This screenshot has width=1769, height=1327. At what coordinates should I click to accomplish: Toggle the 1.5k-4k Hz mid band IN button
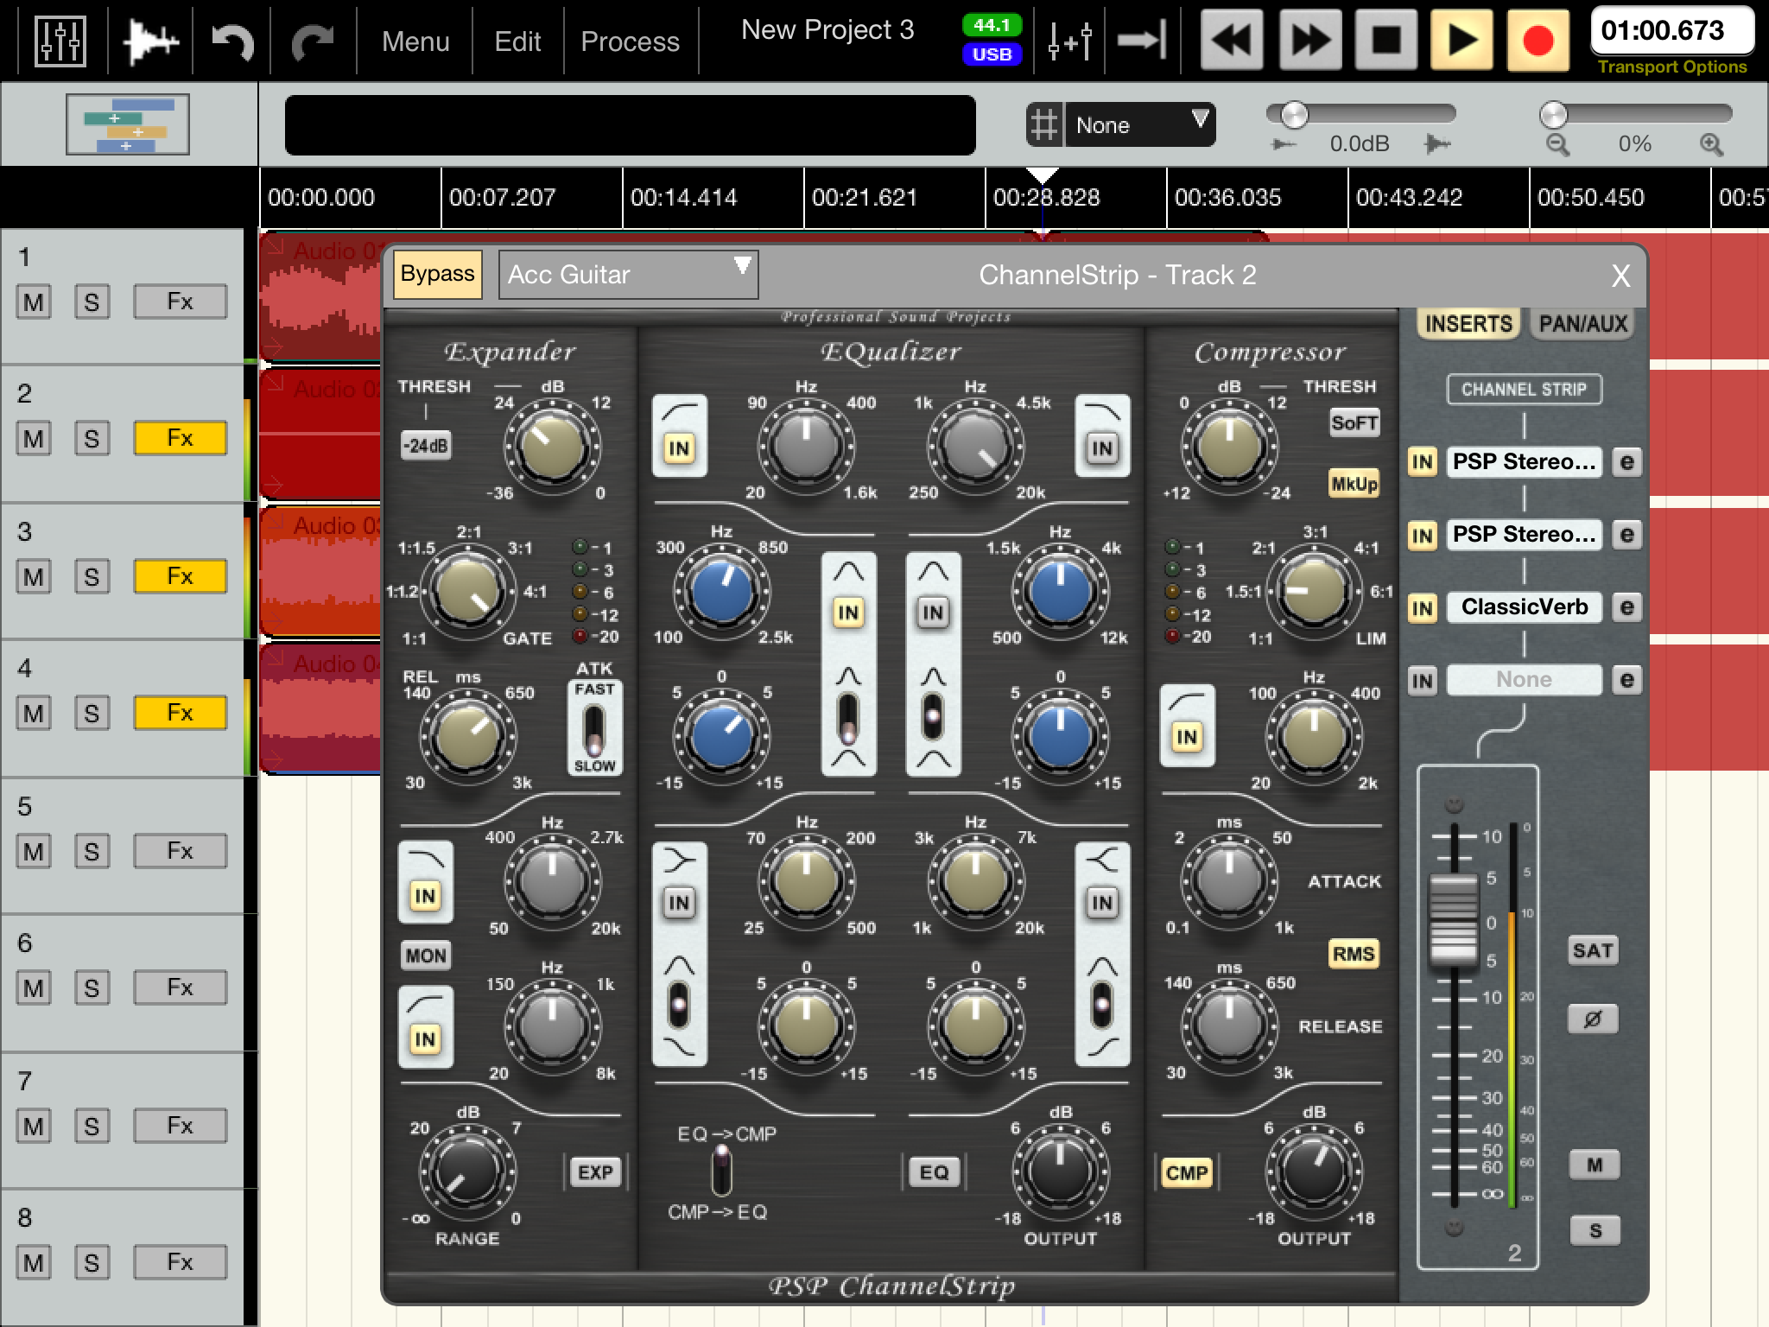933,613
